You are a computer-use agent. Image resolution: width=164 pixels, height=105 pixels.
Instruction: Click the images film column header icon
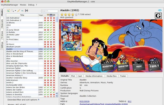(51, 15)
